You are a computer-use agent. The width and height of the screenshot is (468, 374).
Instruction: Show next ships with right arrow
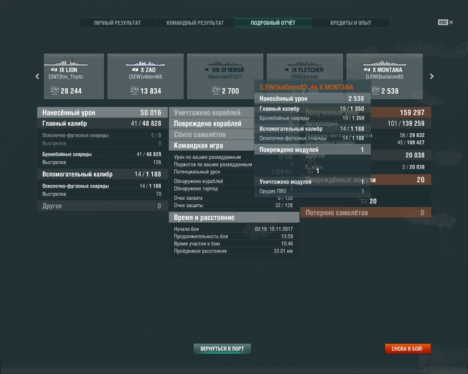432,77
